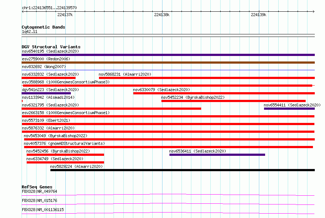Select nsv5829224 (Almarri2020) variant label
Viewport: 325px width, 218px height.
[x=76, y=166]
